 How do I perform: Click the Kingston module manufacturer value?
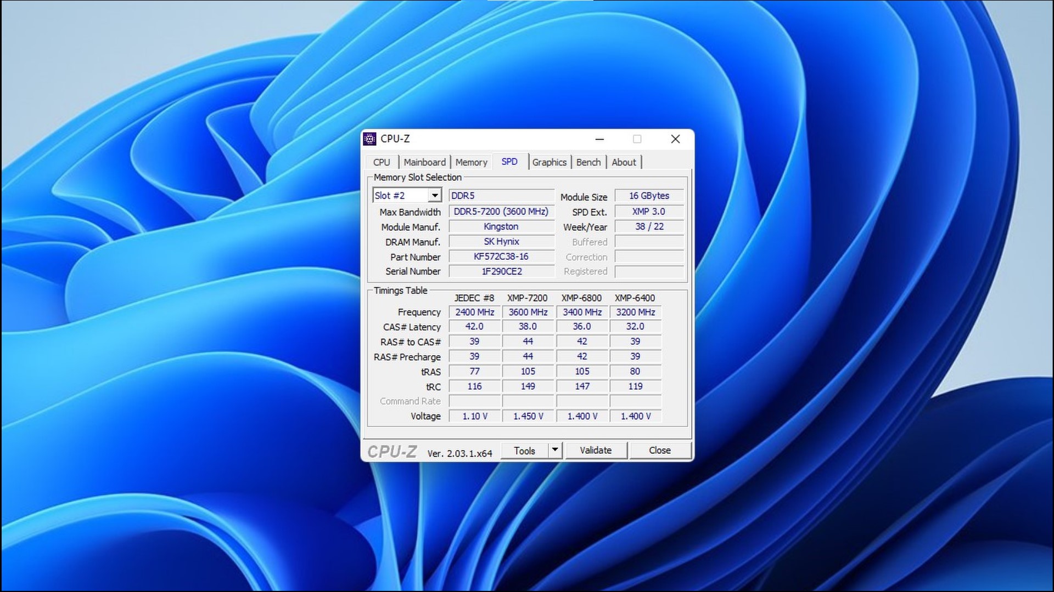click(502, 226)
